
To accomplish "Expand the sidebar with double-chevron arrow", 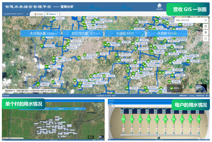I will (27, 14).
